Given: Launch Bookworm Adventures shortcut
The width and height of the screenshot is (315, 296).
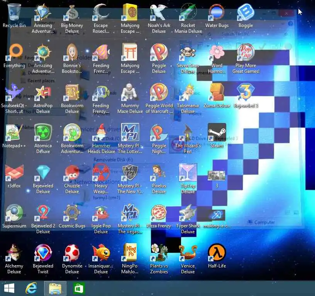Looking at the screenshot, I should (x=72, y=133).
